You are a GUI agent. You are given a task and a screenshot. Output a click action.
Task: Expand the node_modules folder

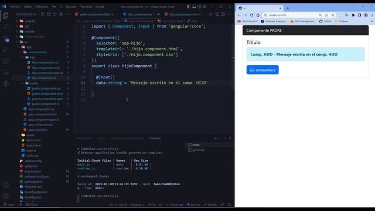click(x=35, y=36)
